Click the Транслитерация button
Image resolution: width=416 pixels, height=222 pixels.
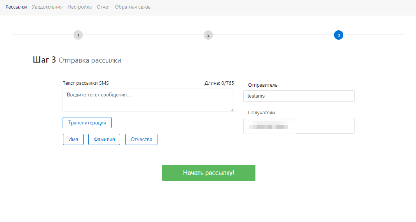[x=87, y=123]
